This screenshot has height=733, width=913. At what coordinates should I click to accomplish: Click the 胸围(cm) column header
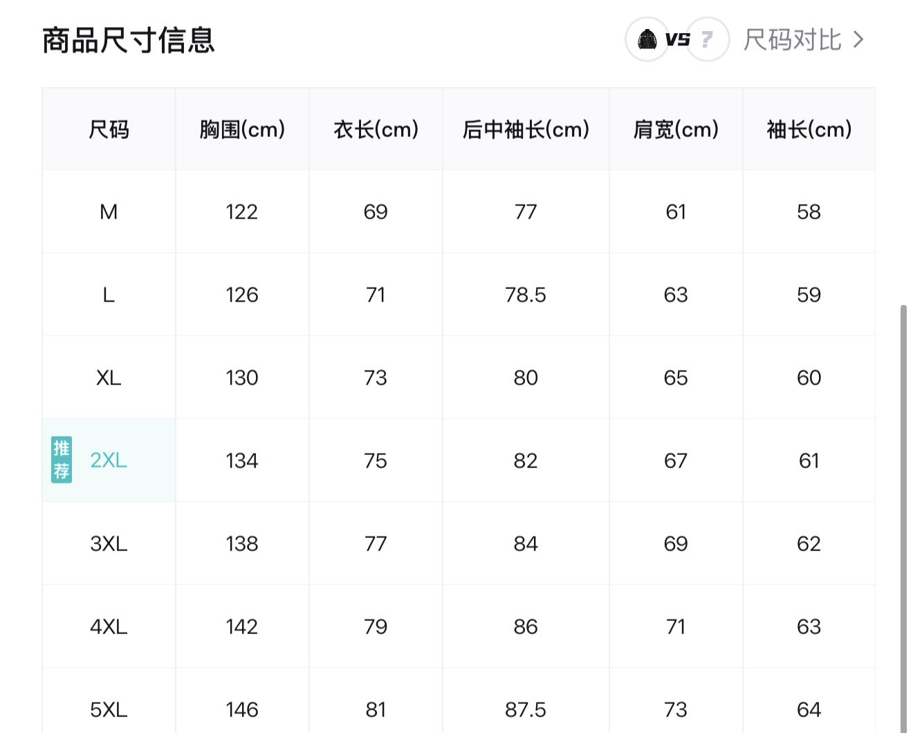(x=242, y=129)
